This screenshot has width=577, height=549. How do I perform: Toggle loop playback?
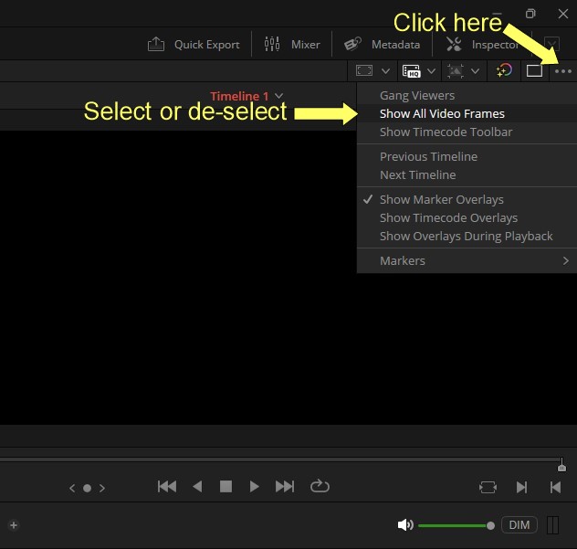[x=320, y=486]
